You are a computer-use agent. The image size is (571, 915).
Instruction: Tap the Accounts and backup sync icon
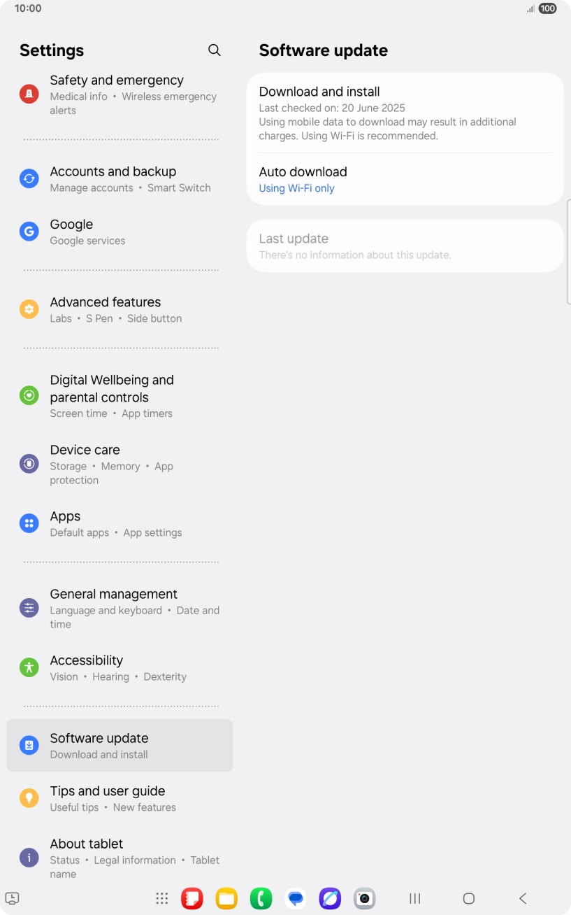click(29, 178)
